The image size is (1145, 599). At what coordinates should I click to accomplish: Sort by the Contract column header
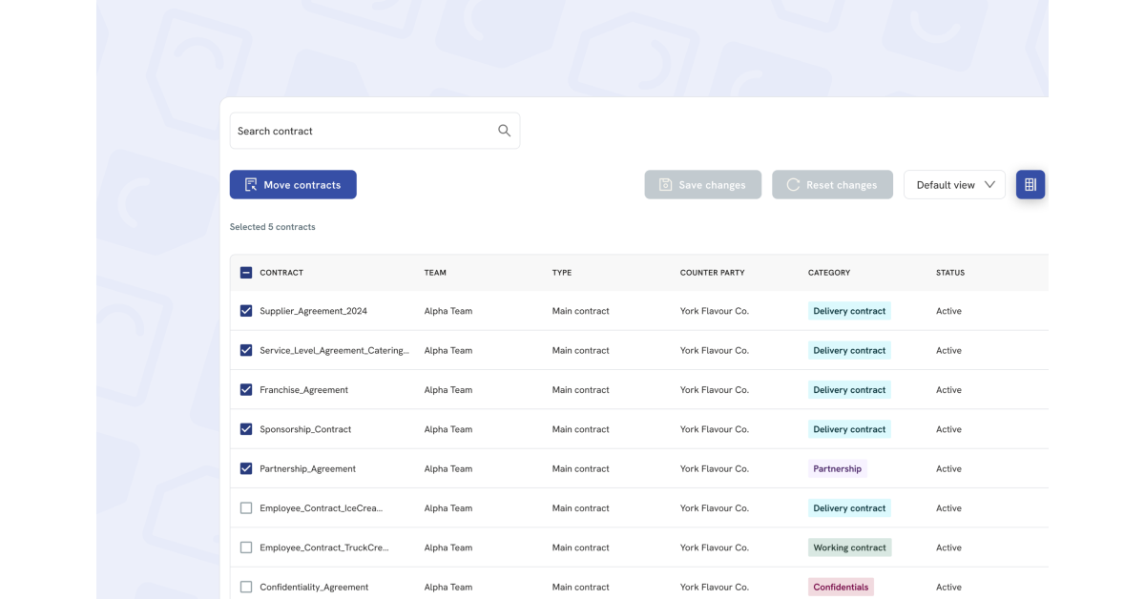tap(281, 273)
